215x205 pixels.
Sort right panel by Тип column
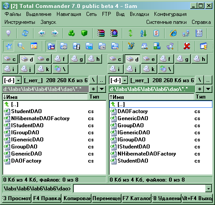pyautogui.click(x=204, y=97)
